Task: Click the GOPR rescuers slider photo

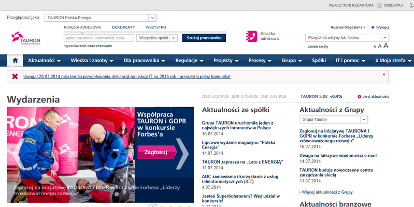Action: coord(71,155)
